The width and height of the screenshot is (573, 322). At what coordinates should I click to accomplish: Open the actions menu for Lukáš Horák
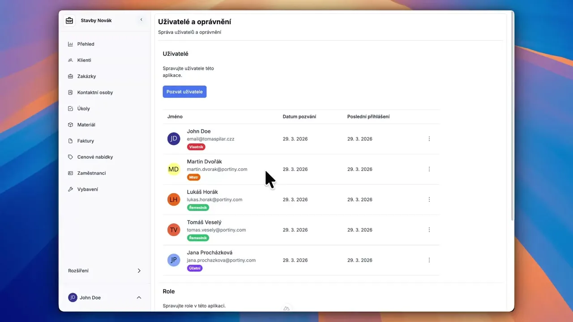(429, 199)
